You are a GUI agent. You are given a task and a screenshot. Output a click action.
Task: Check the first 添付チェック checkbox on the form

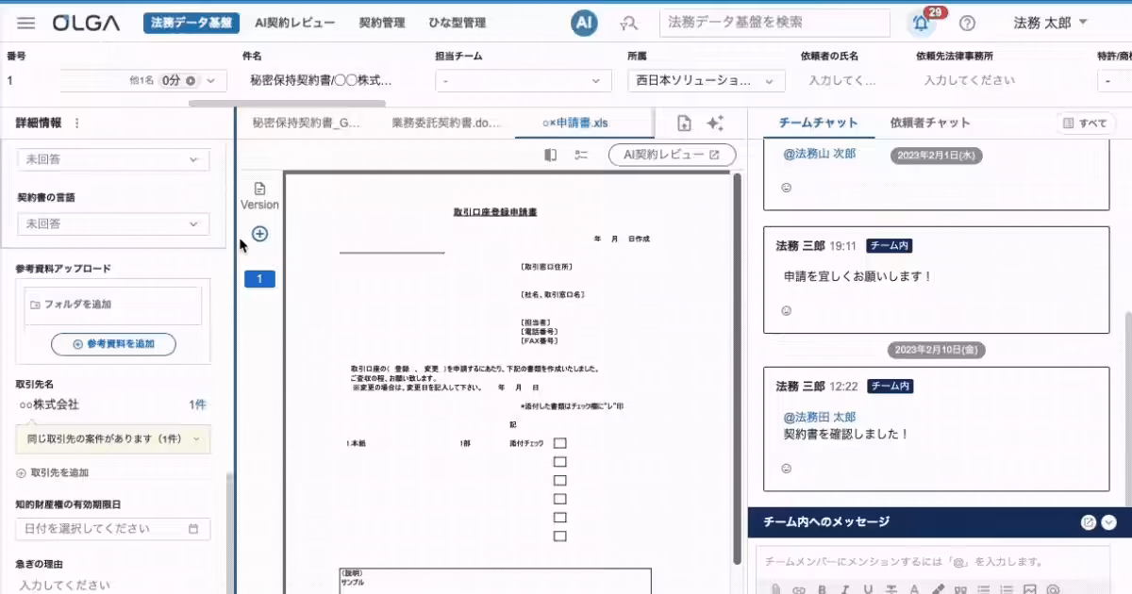coord(559,442)
